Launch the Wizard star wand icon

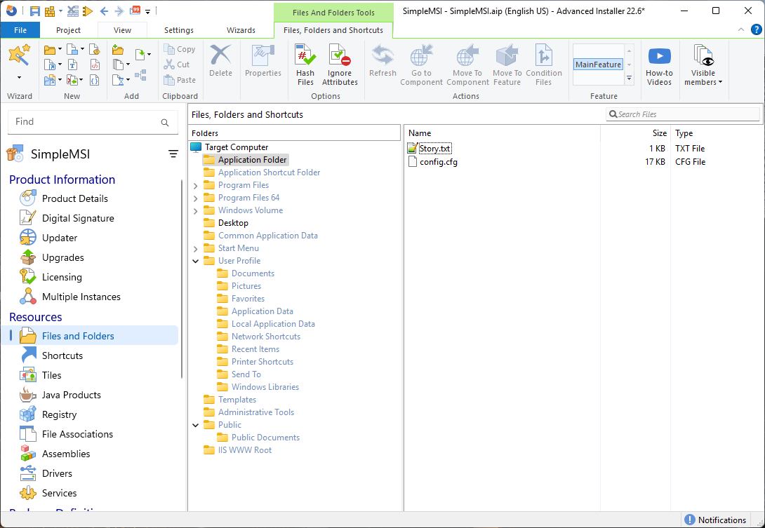[20, 55]
